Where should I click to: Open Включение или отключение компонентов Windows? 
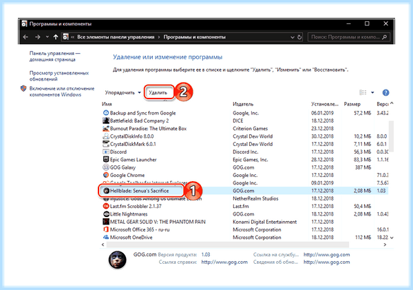(62, 92)
